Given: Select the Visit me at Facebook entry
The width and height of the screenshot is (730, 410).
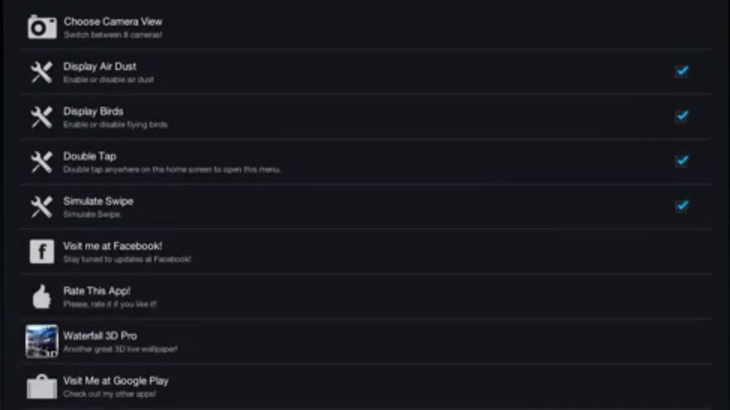Looking at the screenshot, I should [366, 252].
